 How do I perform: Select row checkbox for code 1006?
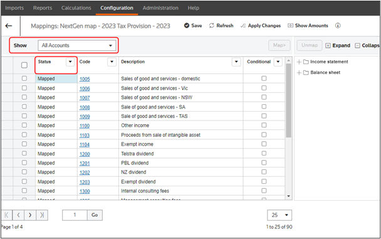pos(24,88)
